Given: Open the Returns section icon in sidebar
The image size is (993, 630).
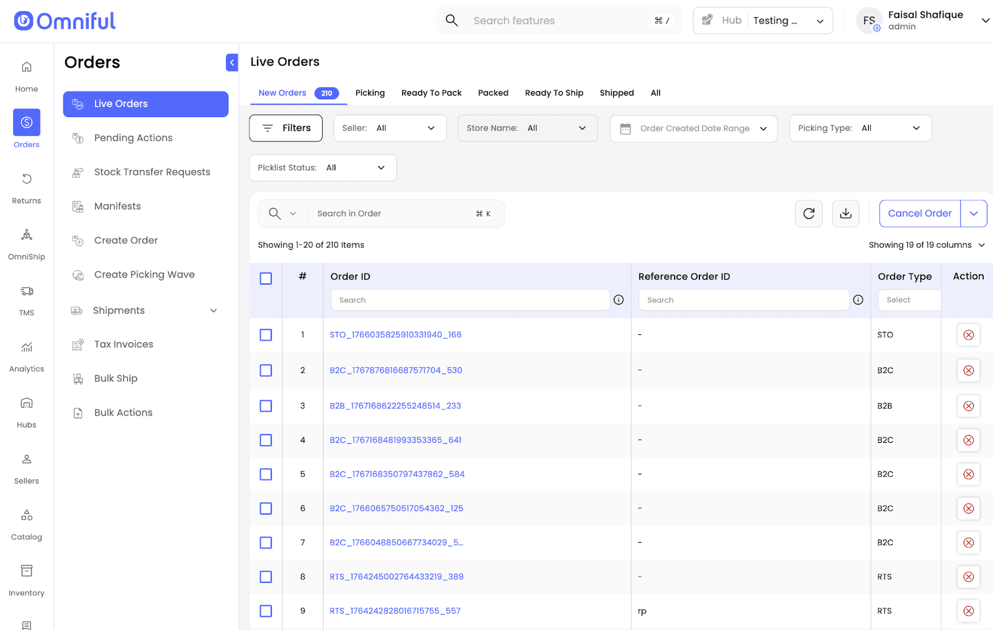Looking at the screenshot, I should point(27,179).
